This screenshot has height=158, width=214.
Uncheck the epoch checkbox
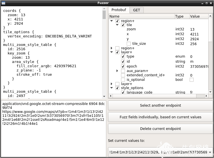click(x=123, y=66)
